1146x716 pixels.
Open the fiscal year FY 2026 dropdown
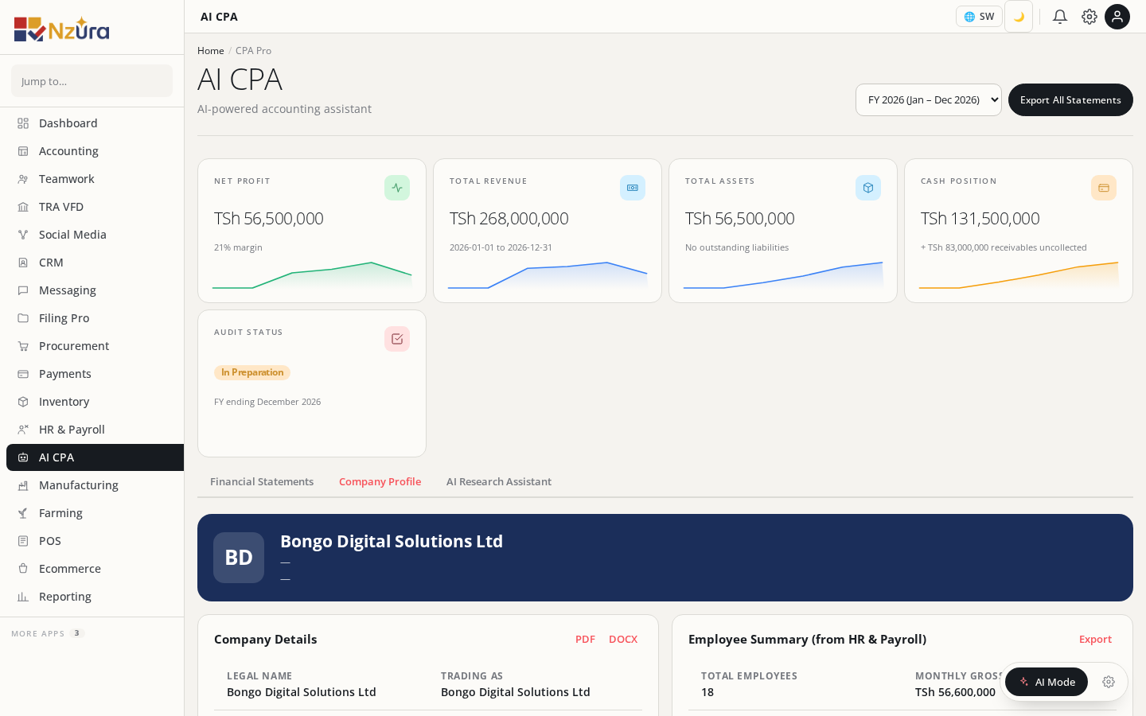pyautogui.click(x=929, y=99)
